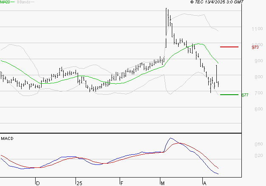The image size is (266, 186).
Task: Click the 900 price axis label
Action: click(x=259, y=61)
